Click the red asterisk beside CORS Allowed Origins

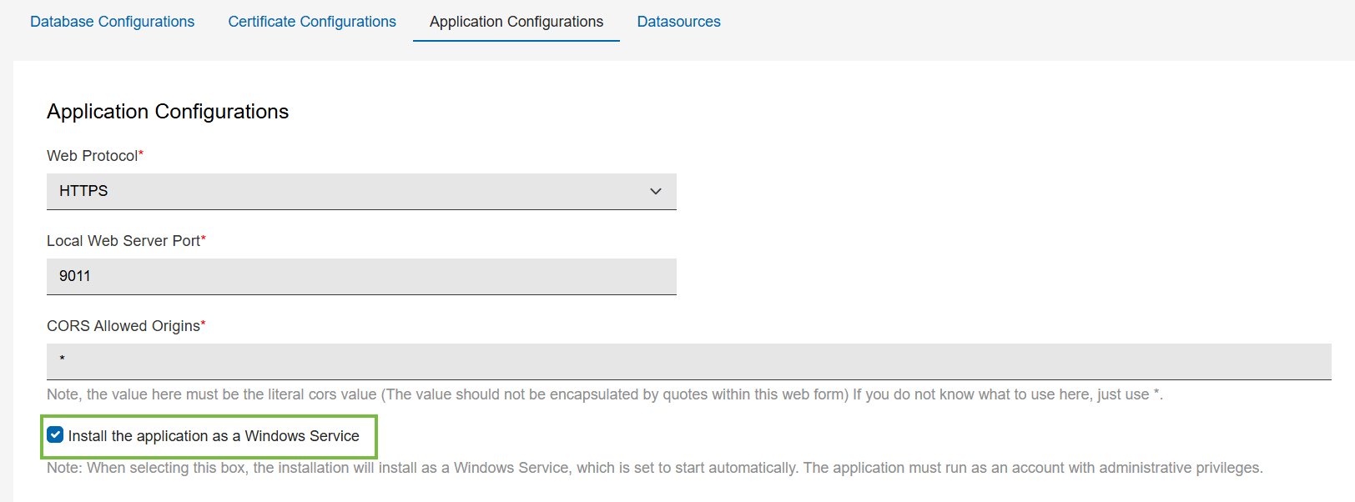coord(203,324)
